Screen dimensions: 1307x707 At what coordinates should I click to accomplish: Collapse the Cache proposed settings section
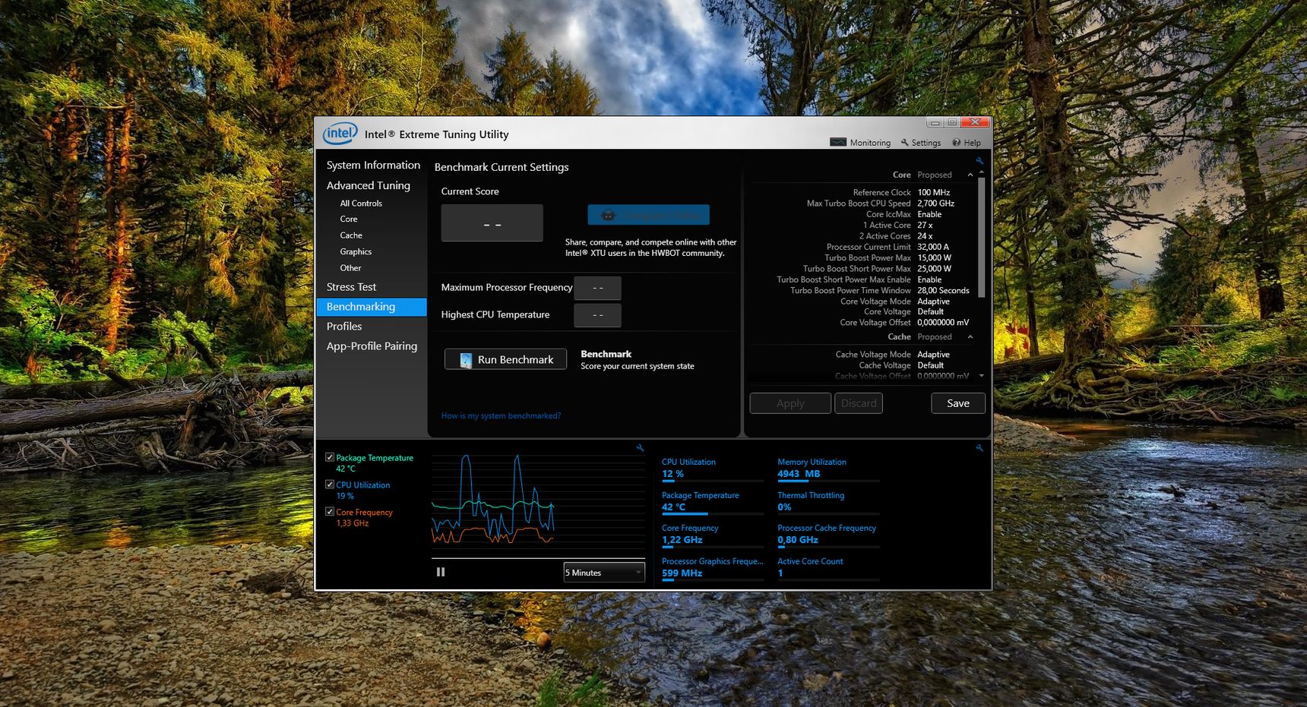pos(970,336)
